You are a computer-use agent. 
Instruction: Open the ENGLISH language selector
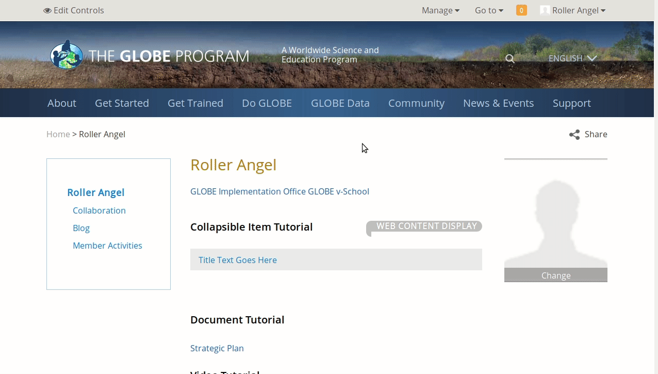click(572, 58)
